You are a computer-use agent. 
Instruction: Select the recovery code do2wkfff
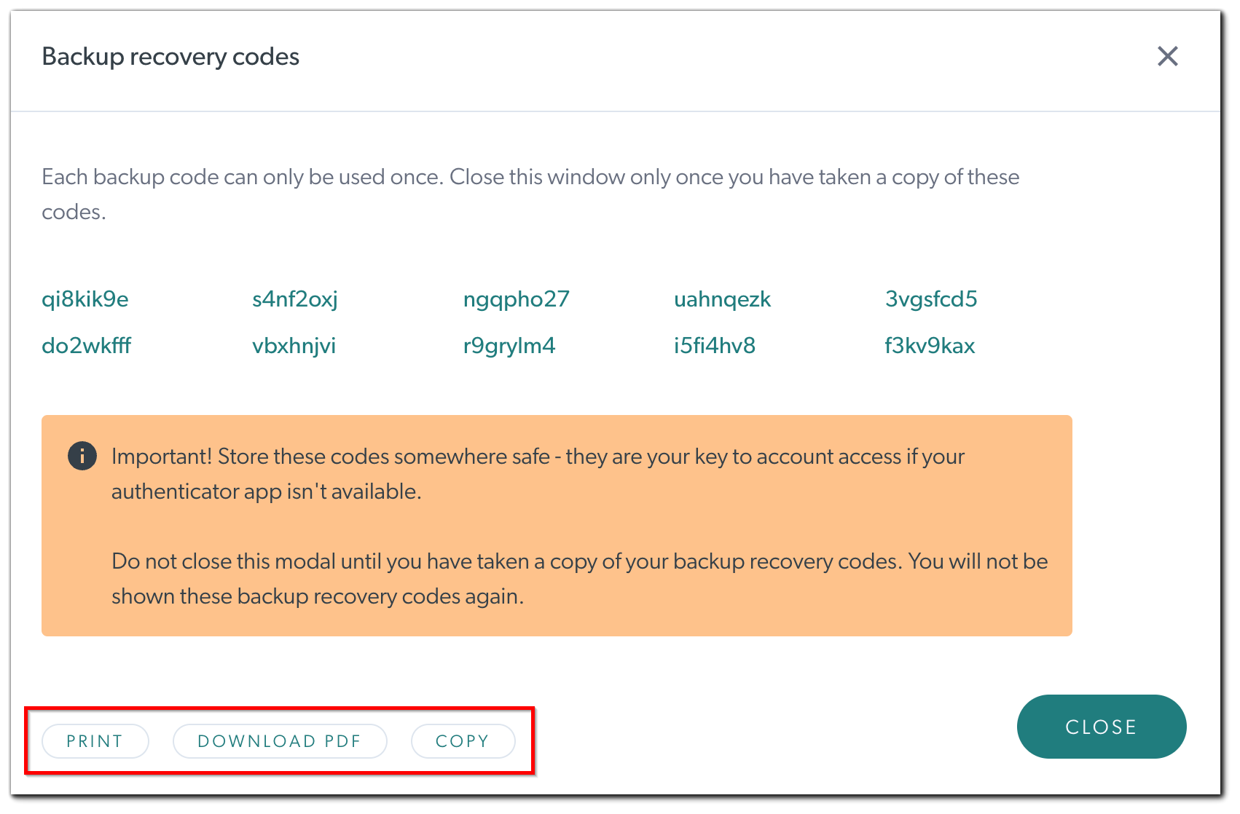click(x=86, y=345)
